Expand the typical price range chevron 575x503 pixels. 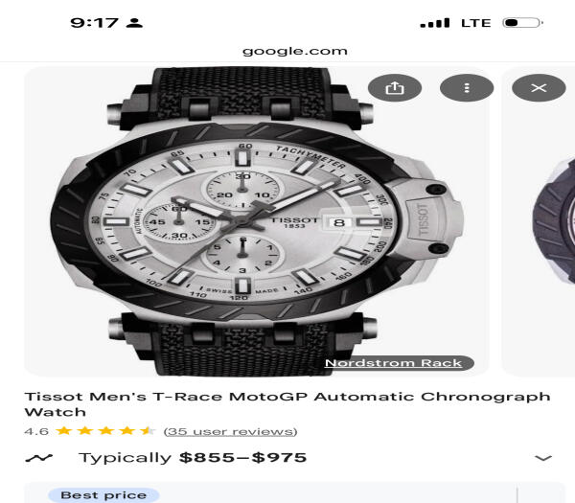point(543,458)
